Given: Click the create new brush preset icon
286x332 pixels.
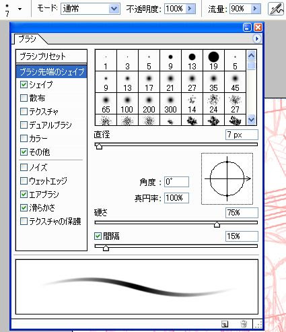Looking at the screenshot, I should tap(225, 324).
